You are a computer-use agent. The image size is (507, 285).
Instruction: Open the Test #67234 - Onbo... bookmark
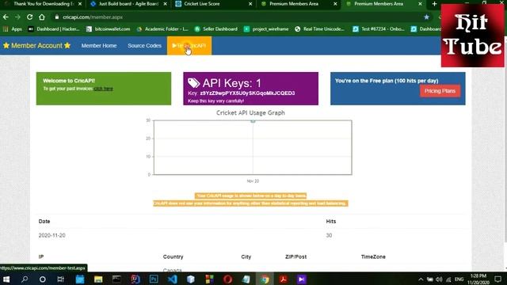(379, 29)
